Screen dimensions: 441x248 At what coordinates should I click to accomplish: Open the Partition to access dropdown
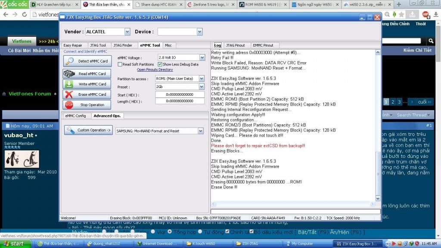pyautogui.click(x=202, y=78)
